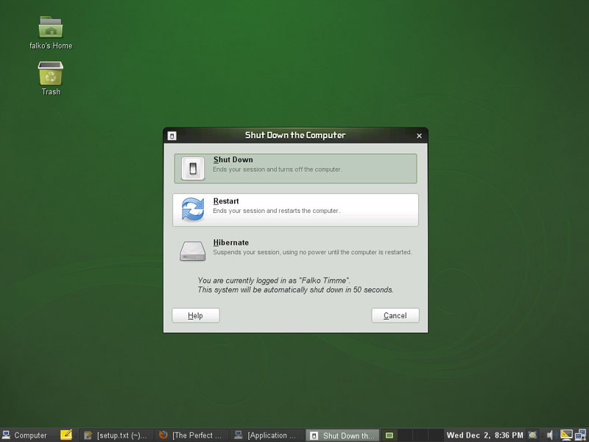Close the Shut Down the Computer dialog
The width and height of the screenshot is (589, 442).
(x=419, y=136)
